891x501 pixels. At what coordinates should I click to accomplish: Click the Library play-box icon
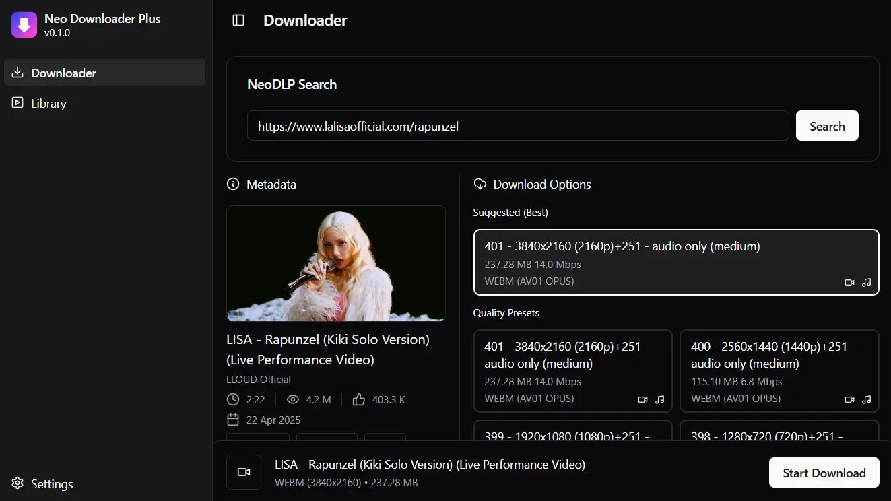pos(18,103)
